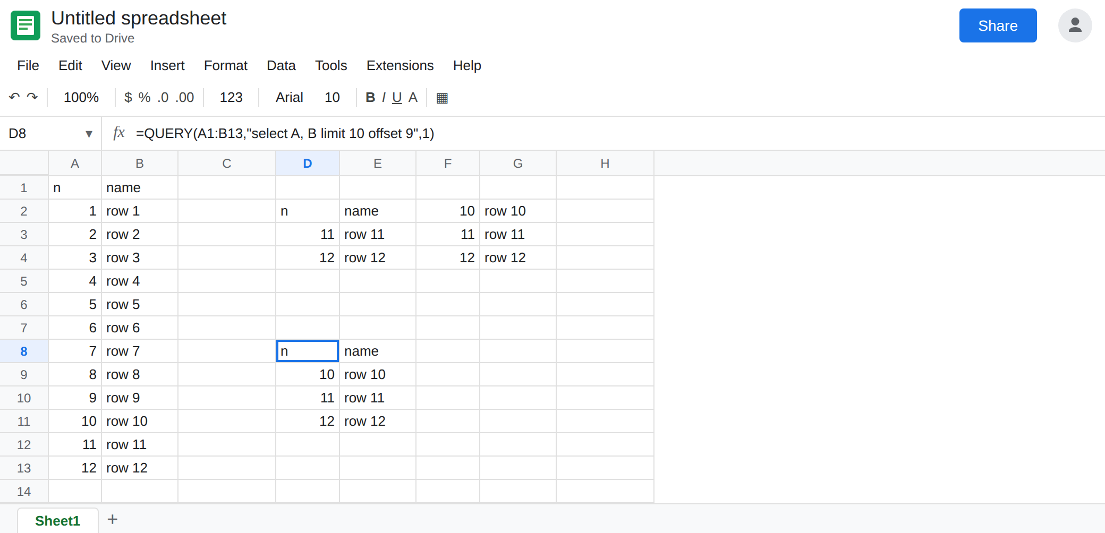Toggle underline formatting
Screen dimensions: 1105x533
click(x=397, y=97)
